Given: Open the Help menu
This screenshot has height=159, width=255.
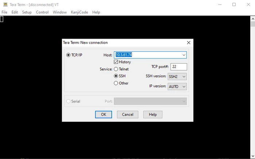Looking at the screenshot, I should click(x=96, y=12).
